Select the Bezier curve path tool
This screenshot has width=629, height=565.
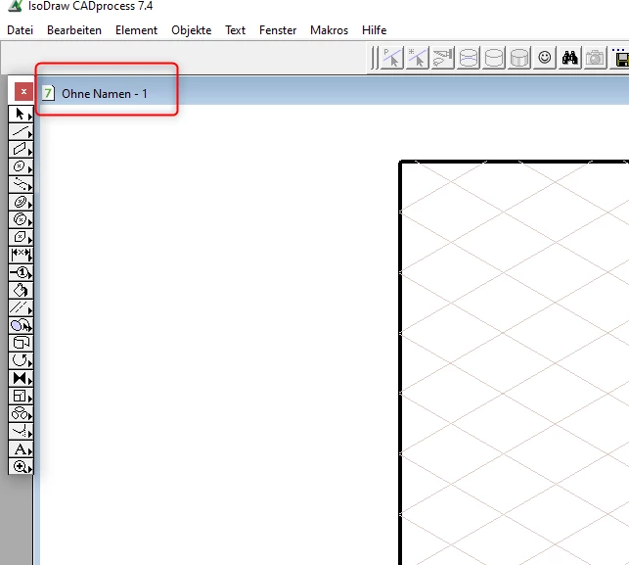21,185
